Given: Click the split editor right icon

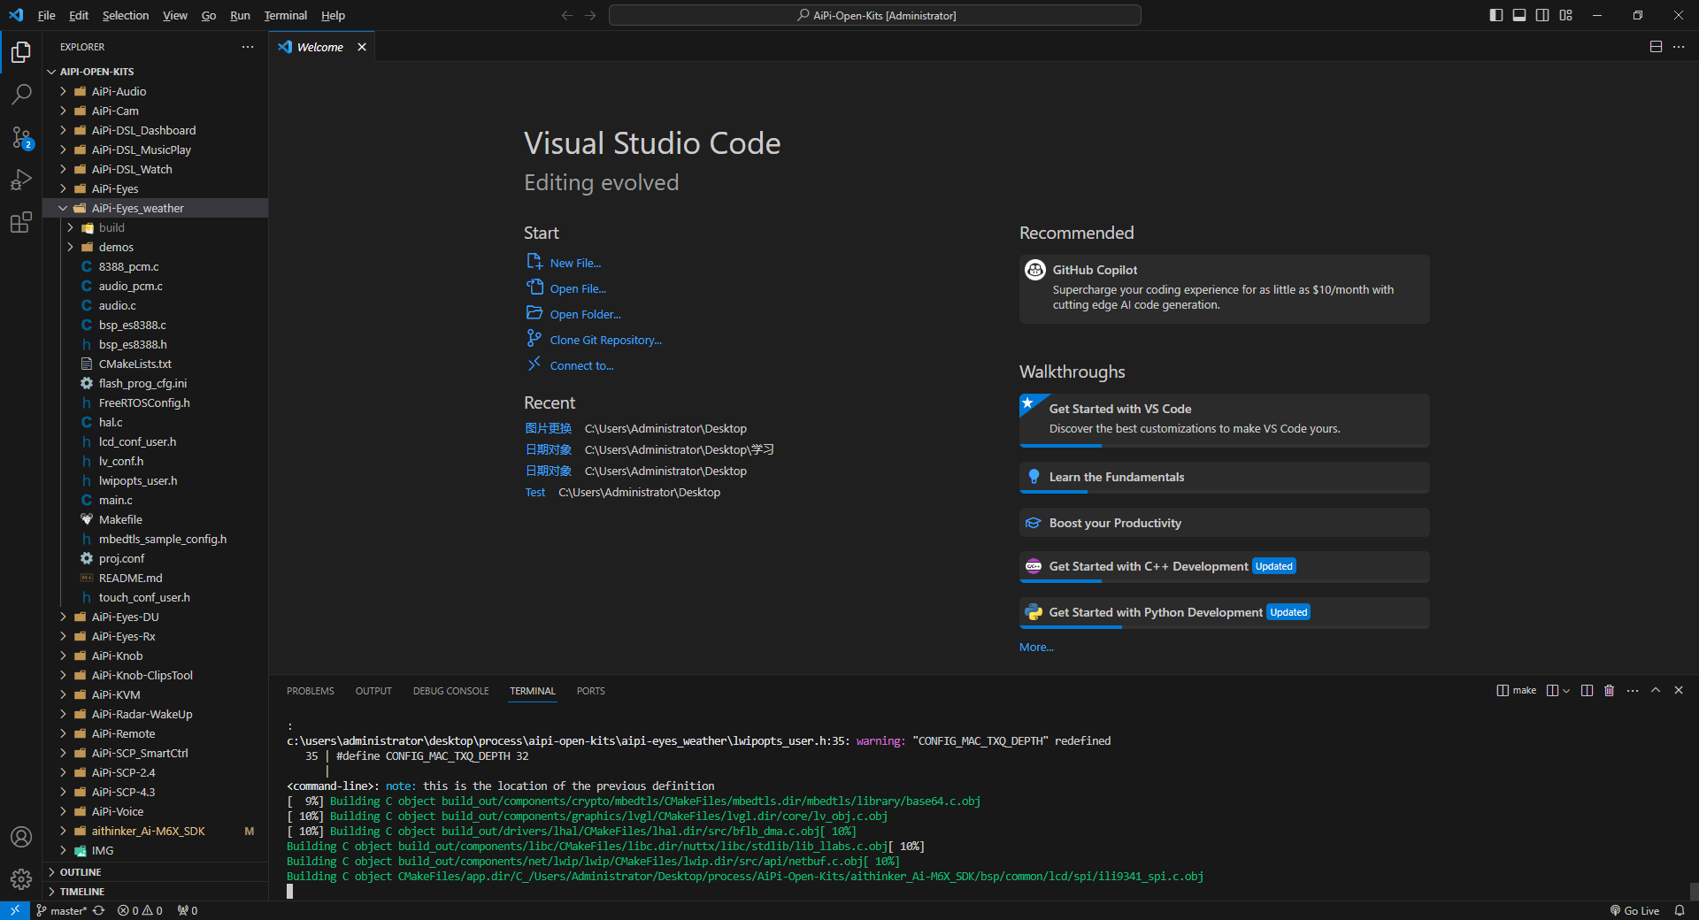Looking at the screenshot, I should (x=1656, y=47).
